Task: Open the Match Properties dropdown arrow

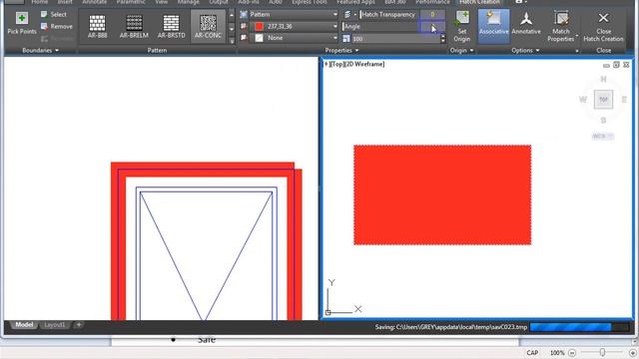Action: click(x=577, y=37)
